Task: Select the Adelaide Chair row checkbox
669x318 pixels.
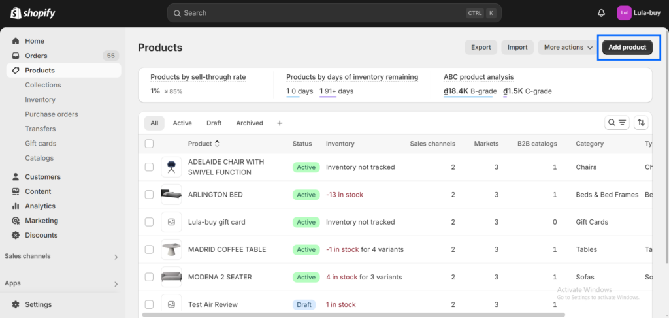Action: 149,167
